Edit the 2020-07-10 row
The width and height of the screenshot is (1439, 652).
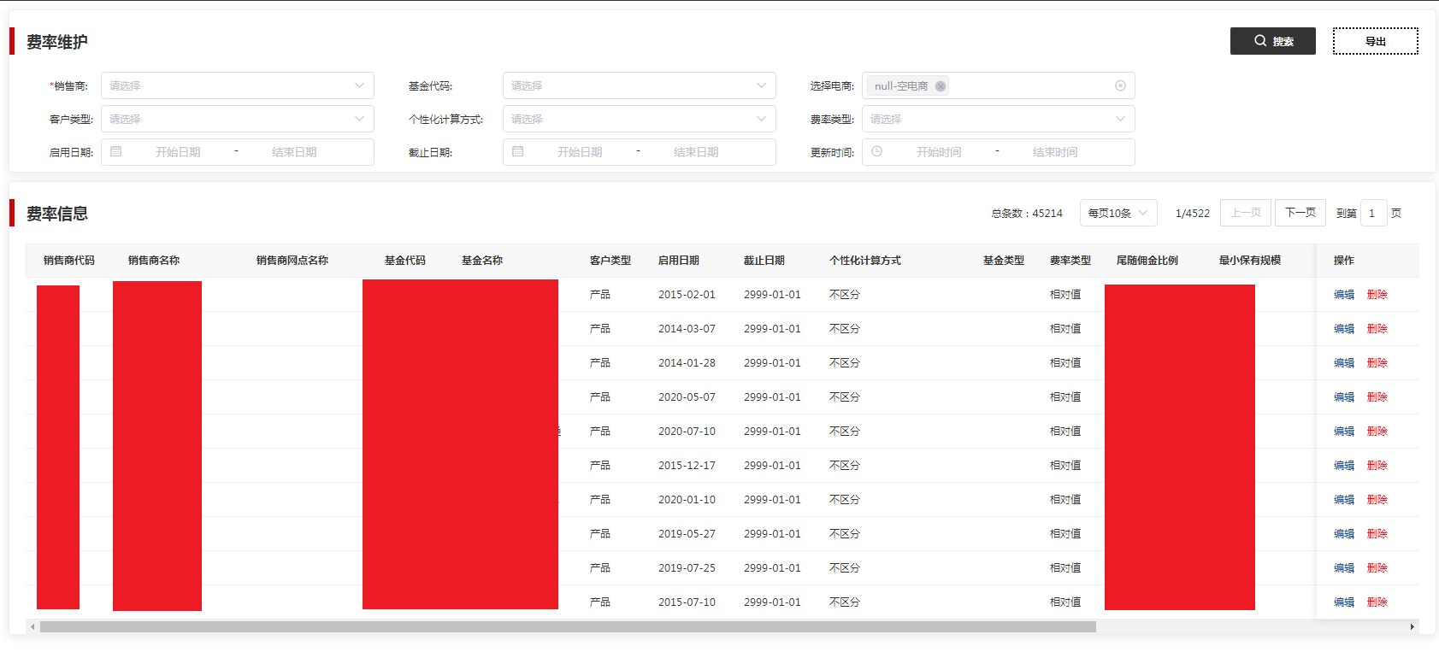click(1344, 432)
